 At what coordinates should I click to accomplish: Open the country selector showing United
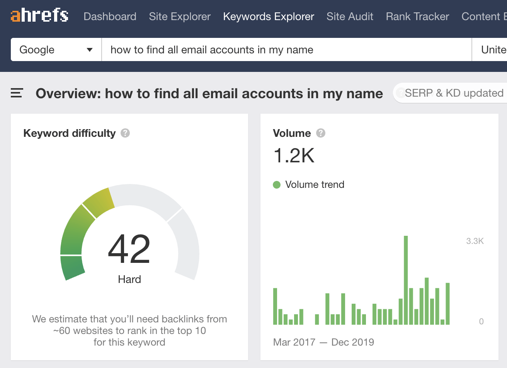(492, 49)
